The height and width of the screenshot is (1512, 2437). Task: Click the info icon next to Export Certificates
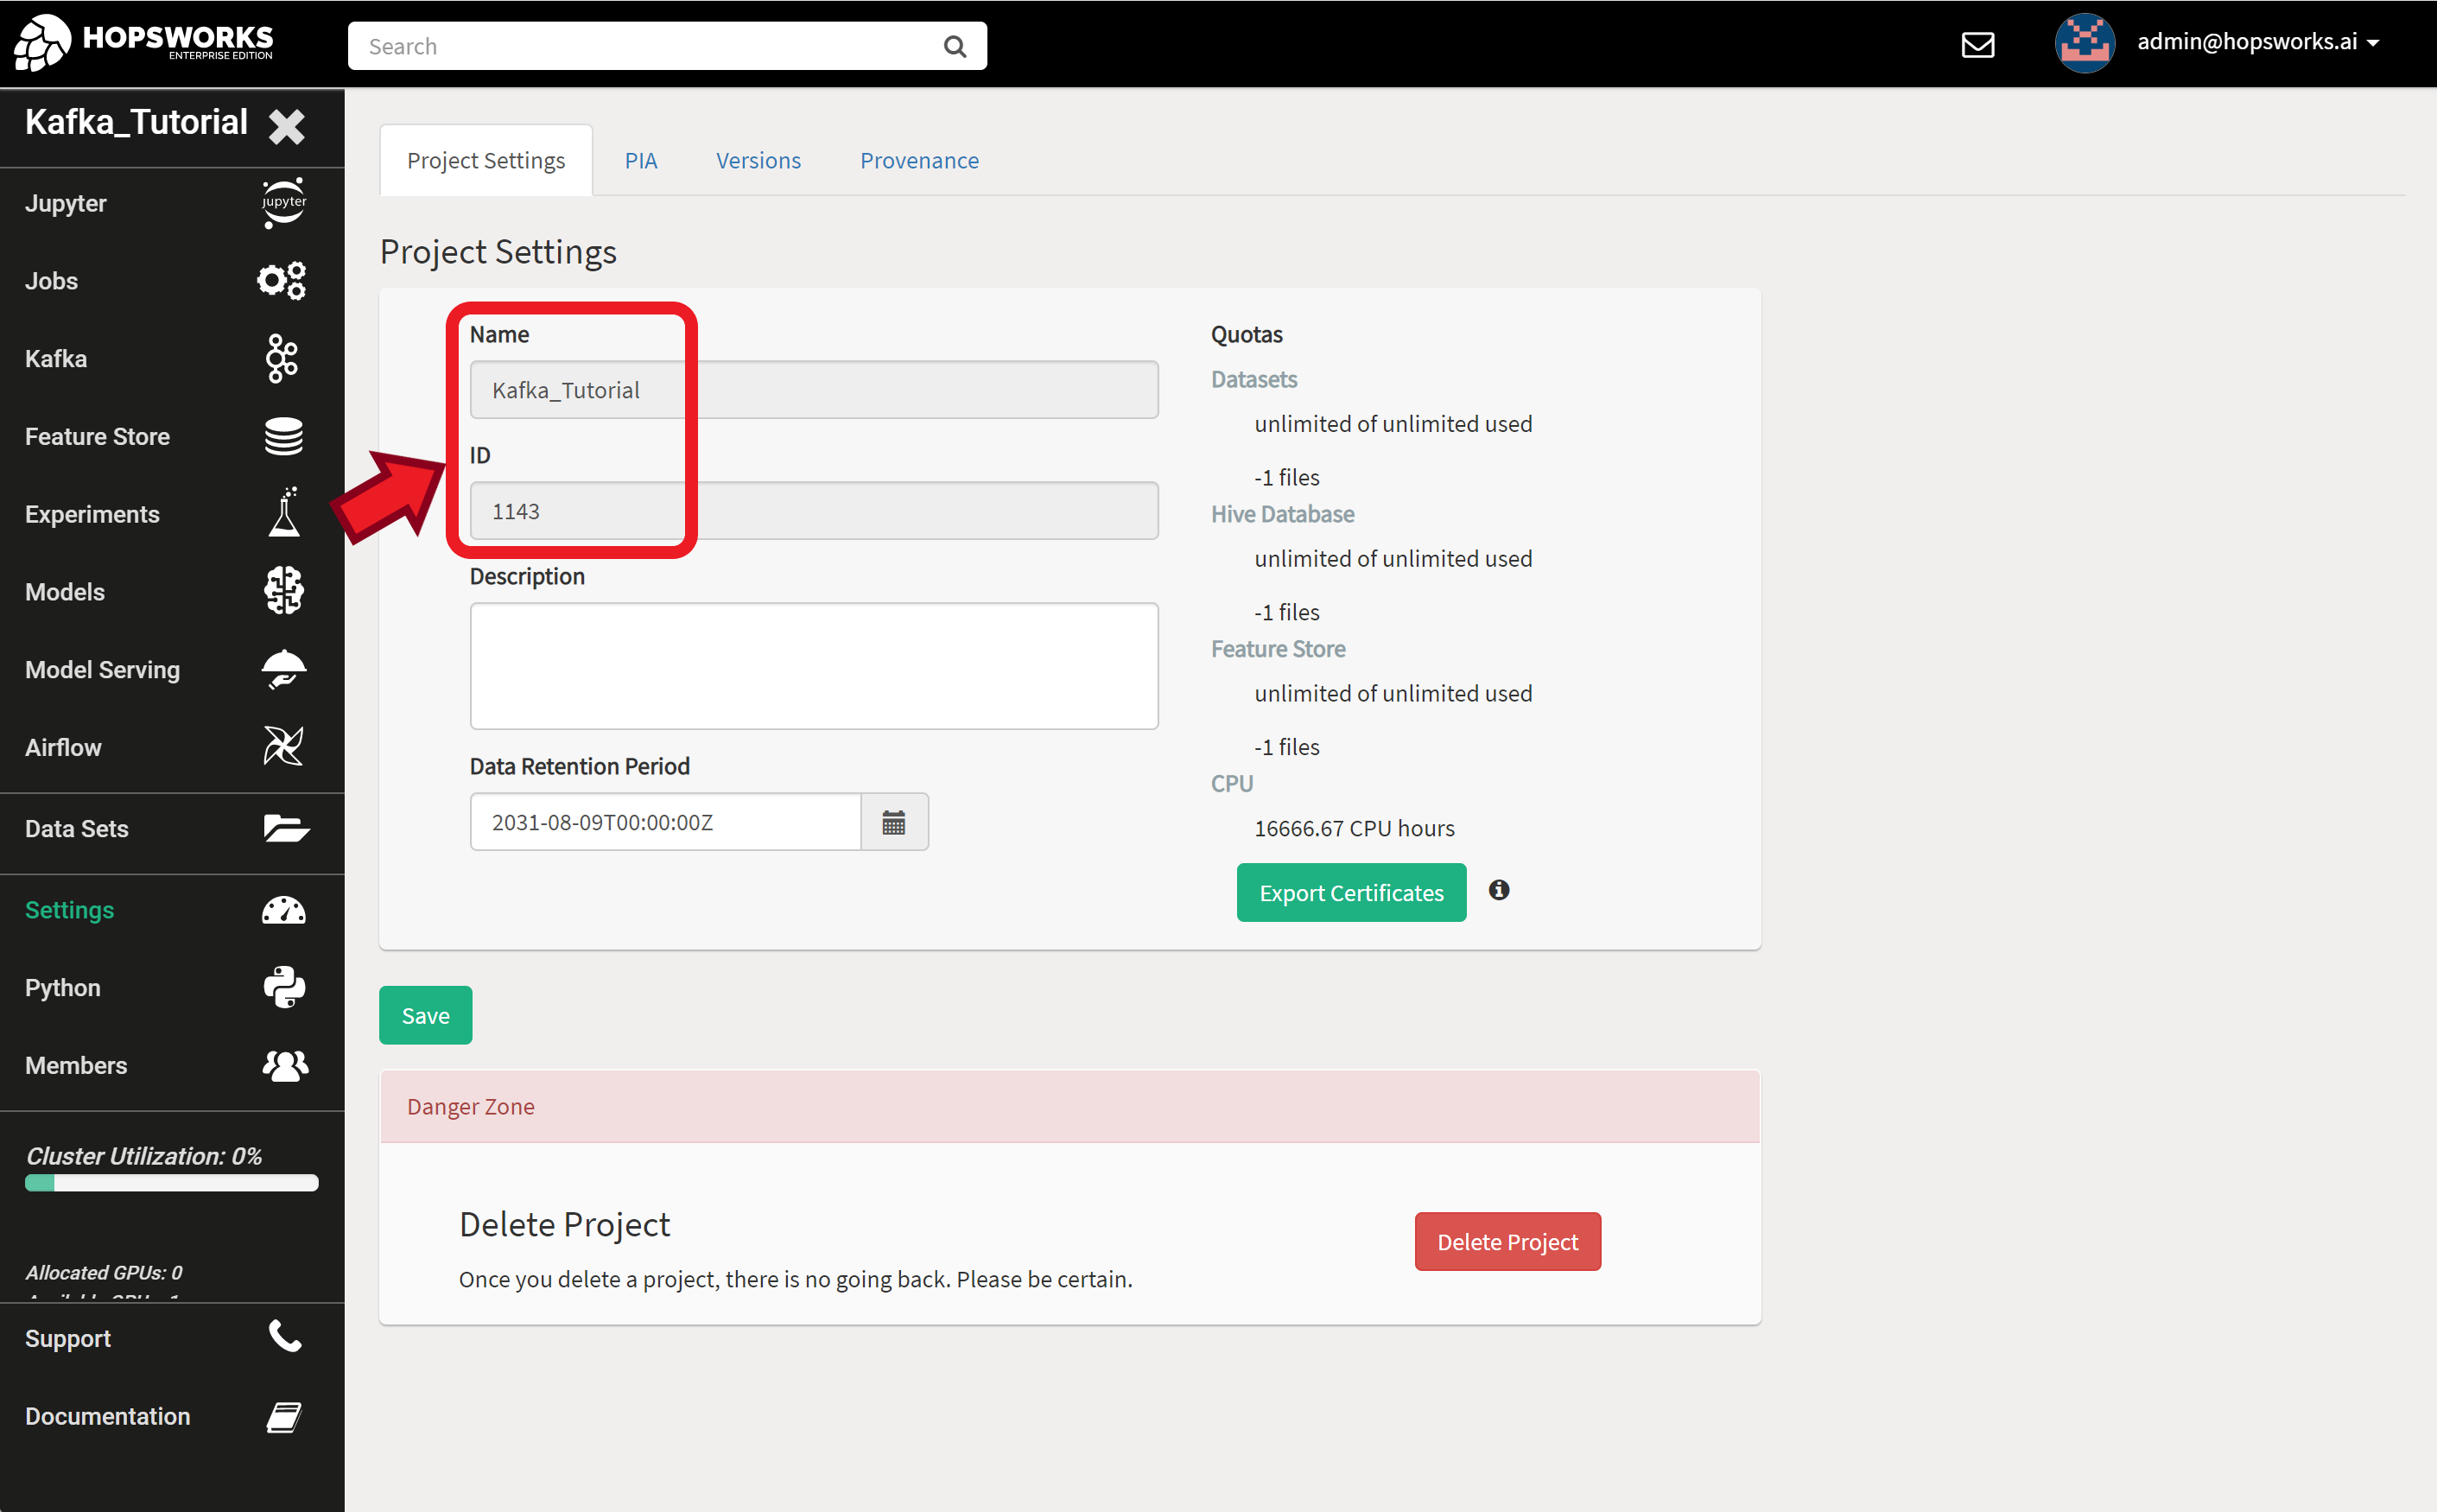[1498, 889]
